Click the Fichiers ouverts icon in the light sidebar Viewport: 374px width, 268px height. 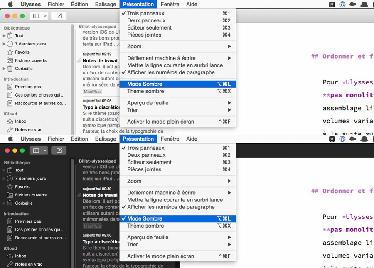coord(10,60)
